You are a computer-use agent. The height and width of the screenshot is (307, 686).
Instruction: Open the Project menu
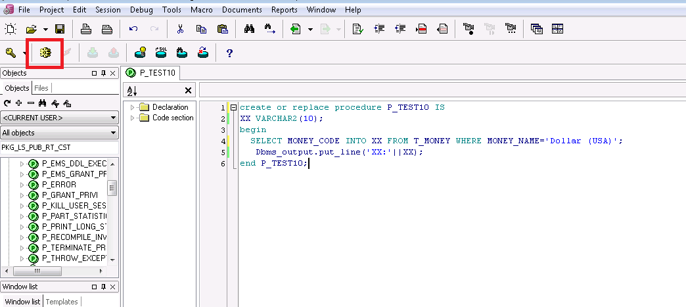coord(52,10)
